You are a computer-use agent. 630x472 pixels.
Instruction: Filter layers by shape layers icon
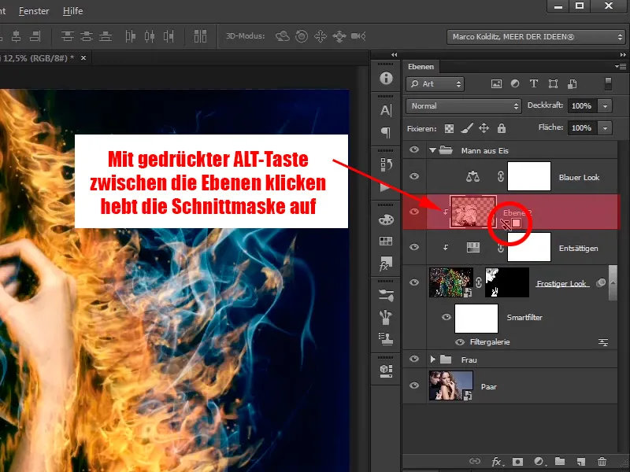(553, 84)
